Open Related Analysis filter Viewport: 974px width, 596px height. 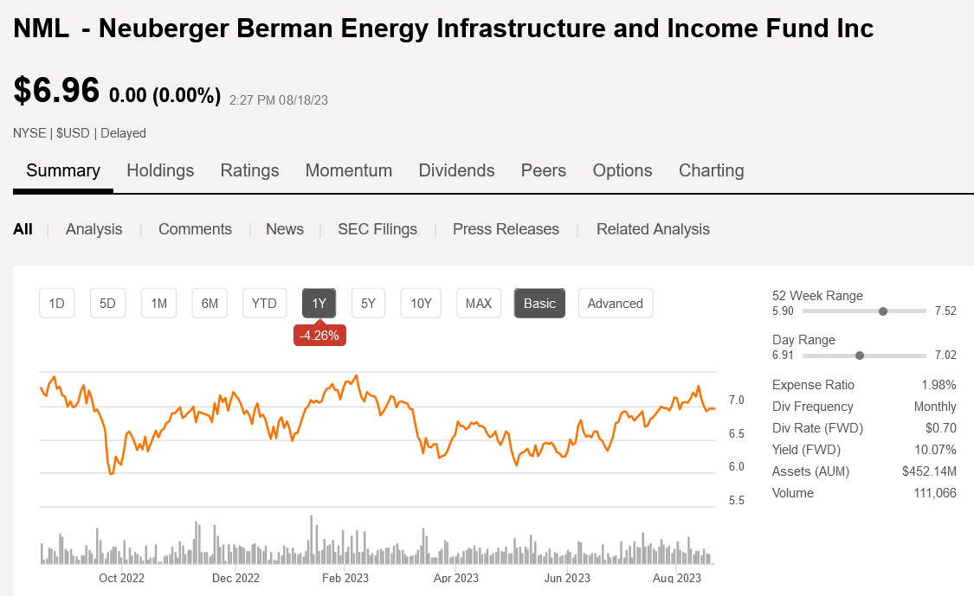[653, 229]
